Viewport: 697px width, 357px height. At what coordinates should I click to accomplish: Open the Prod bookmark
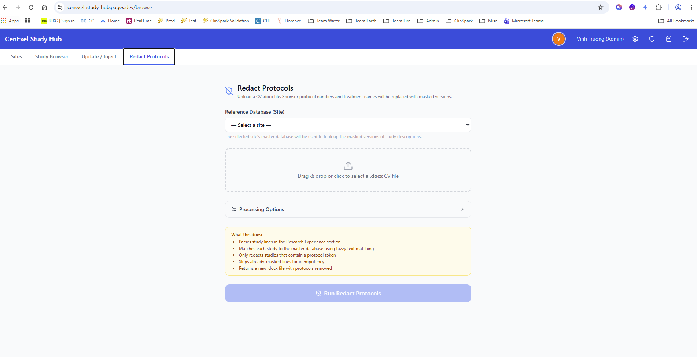(x=166, y=21)
